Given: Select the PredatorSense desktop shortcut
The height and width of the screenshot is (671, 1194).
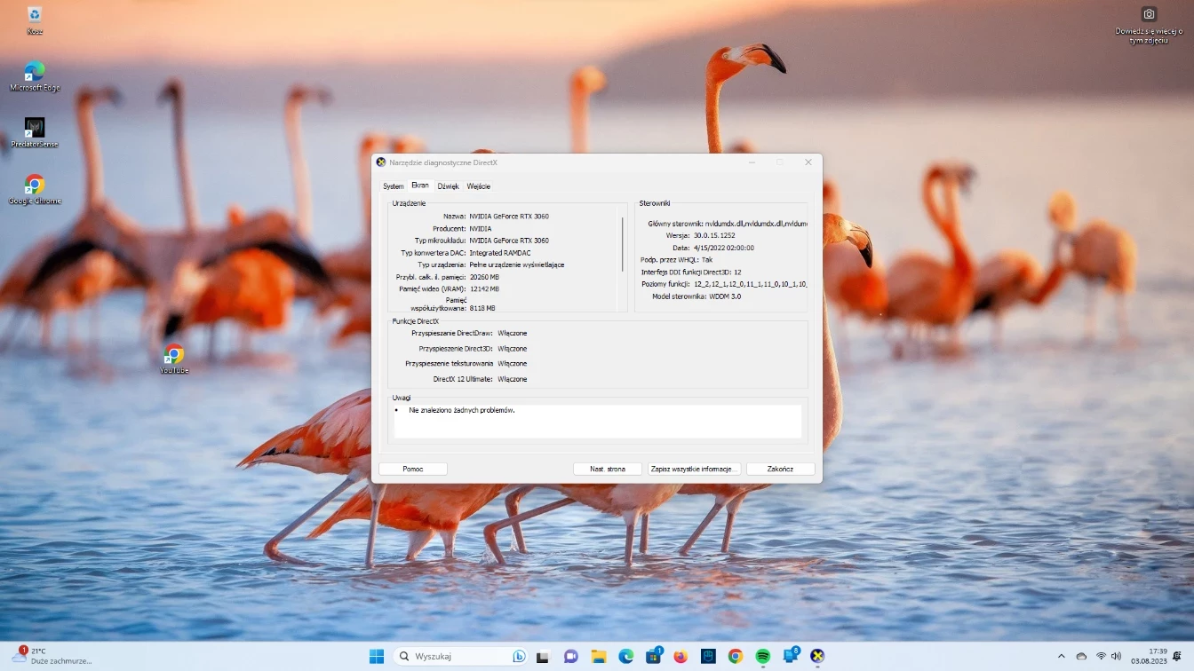Looking at the screenshot, I should 34,133.
